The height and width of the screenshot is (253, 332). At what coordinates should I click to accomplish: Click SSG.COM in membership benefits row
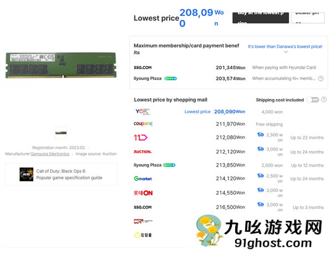coord(143,68)
